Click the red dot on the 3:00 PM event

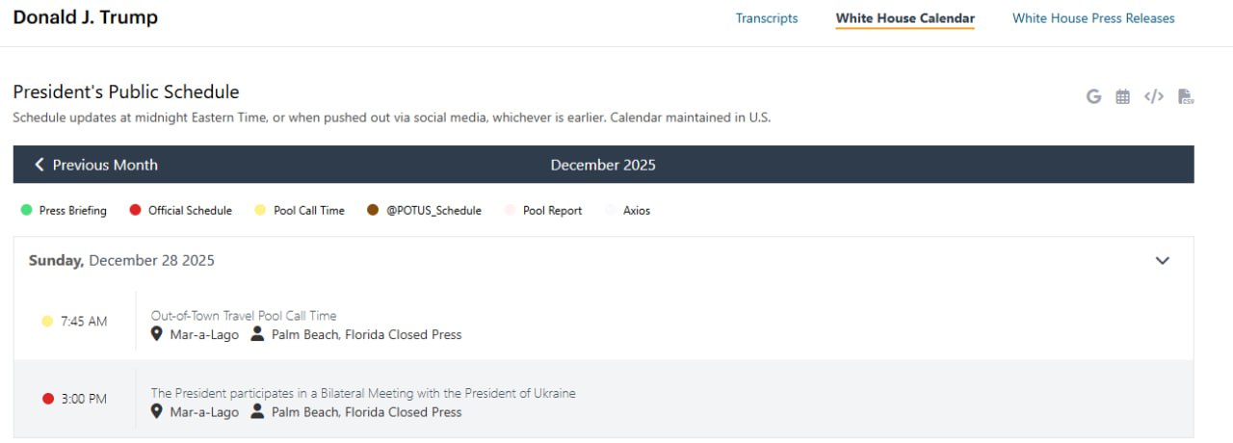pos(48,399)
